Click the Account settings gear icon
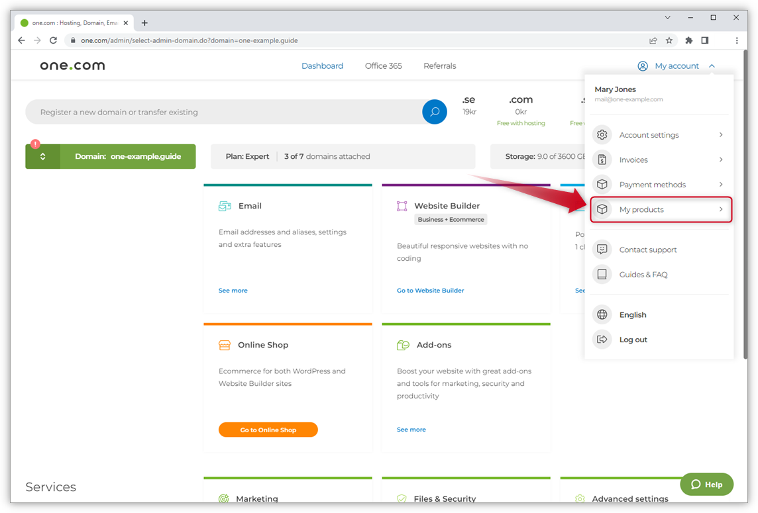 [602, 135]
